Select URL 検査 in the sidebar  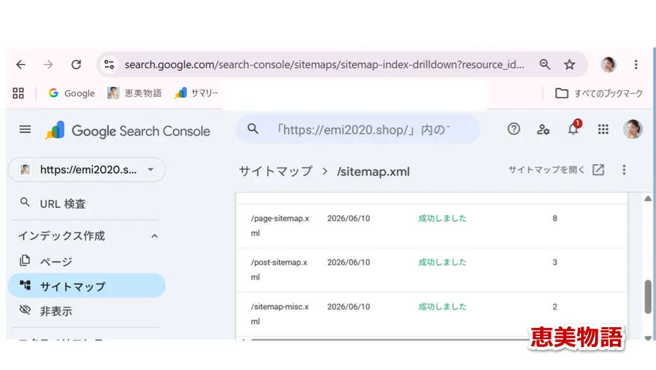click(63, 204)
